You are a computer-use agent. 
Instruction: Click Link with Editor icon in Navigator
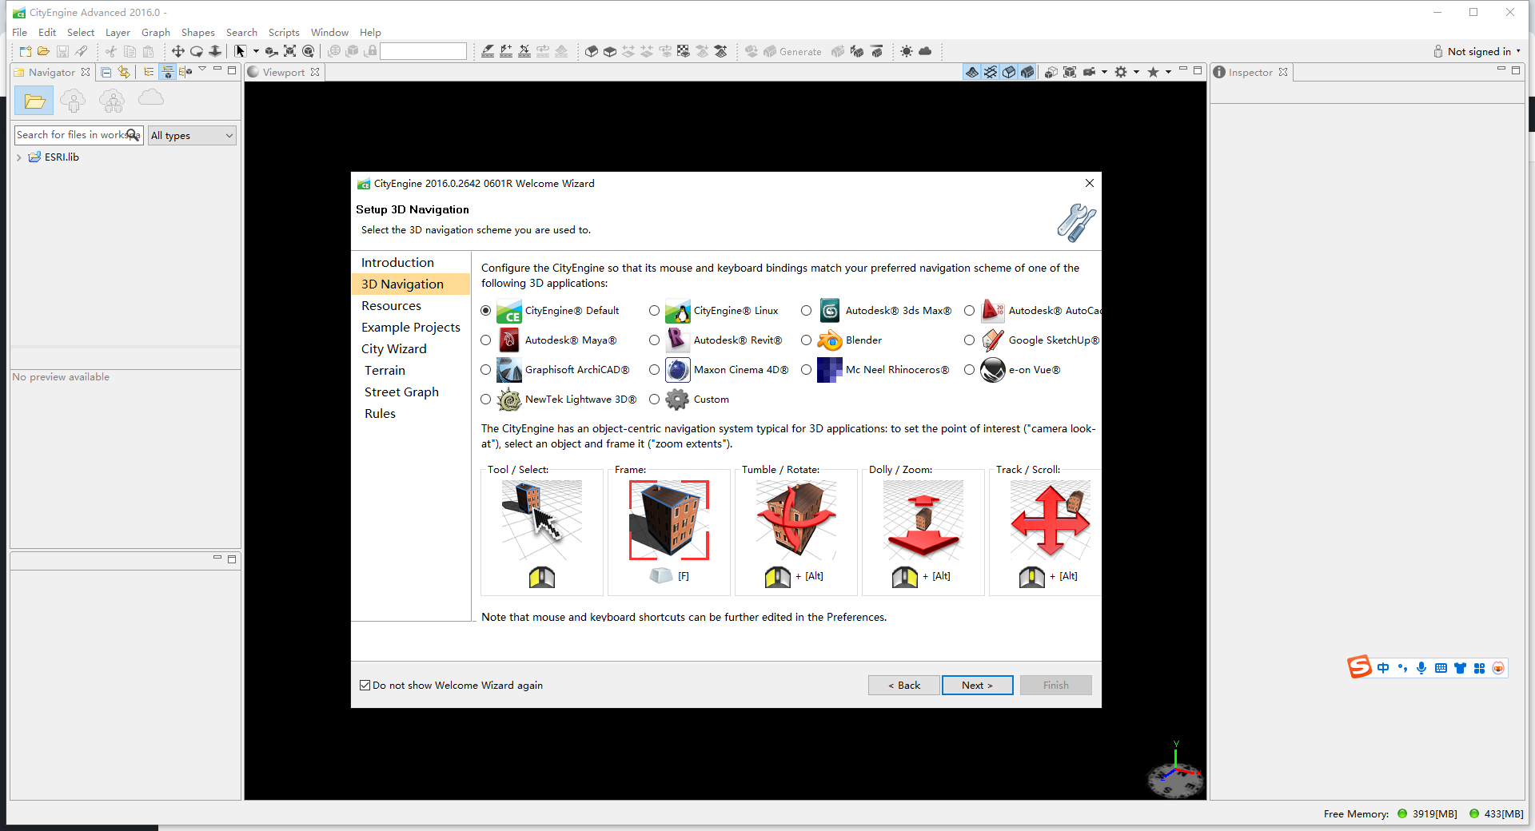point(124,72)
